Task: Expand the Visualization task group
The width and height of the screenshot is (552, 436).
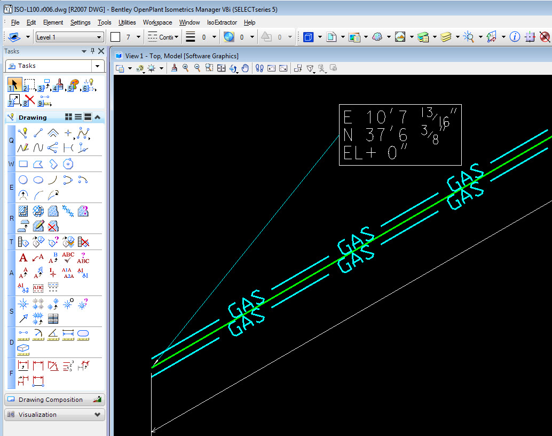Action: (x=54, y=415)
